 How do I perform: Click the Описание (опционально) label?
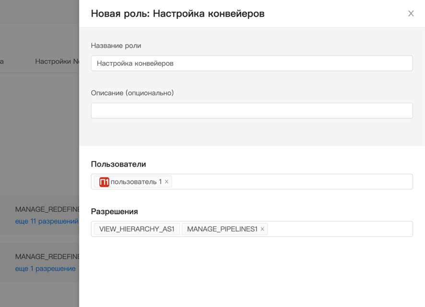pos(132,93)
